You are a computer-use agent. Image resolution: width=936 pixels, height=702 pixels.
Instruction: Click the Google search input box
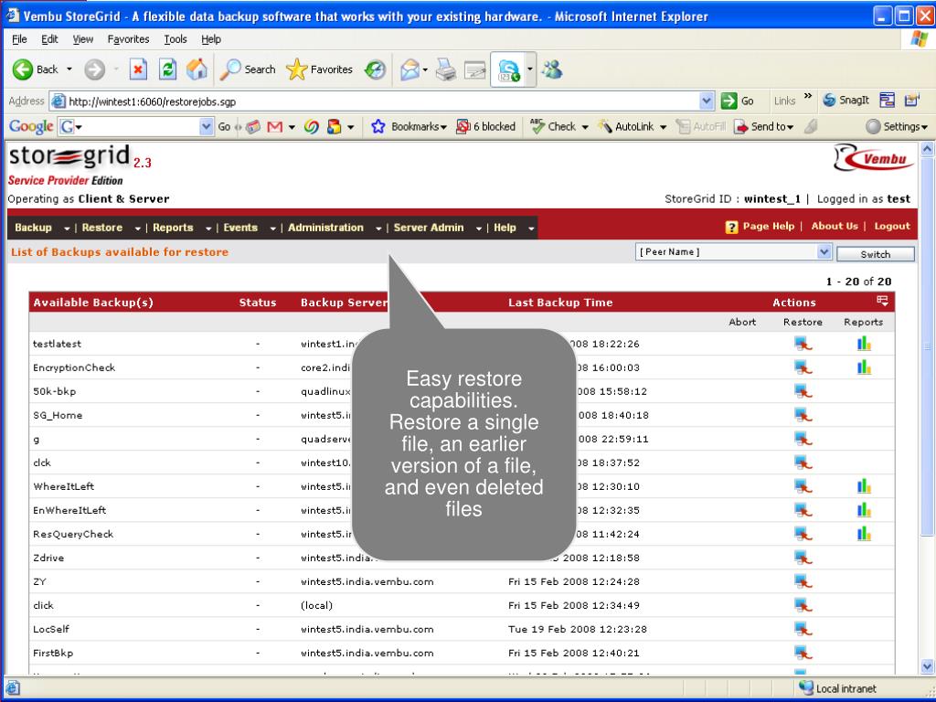[140, 126]
